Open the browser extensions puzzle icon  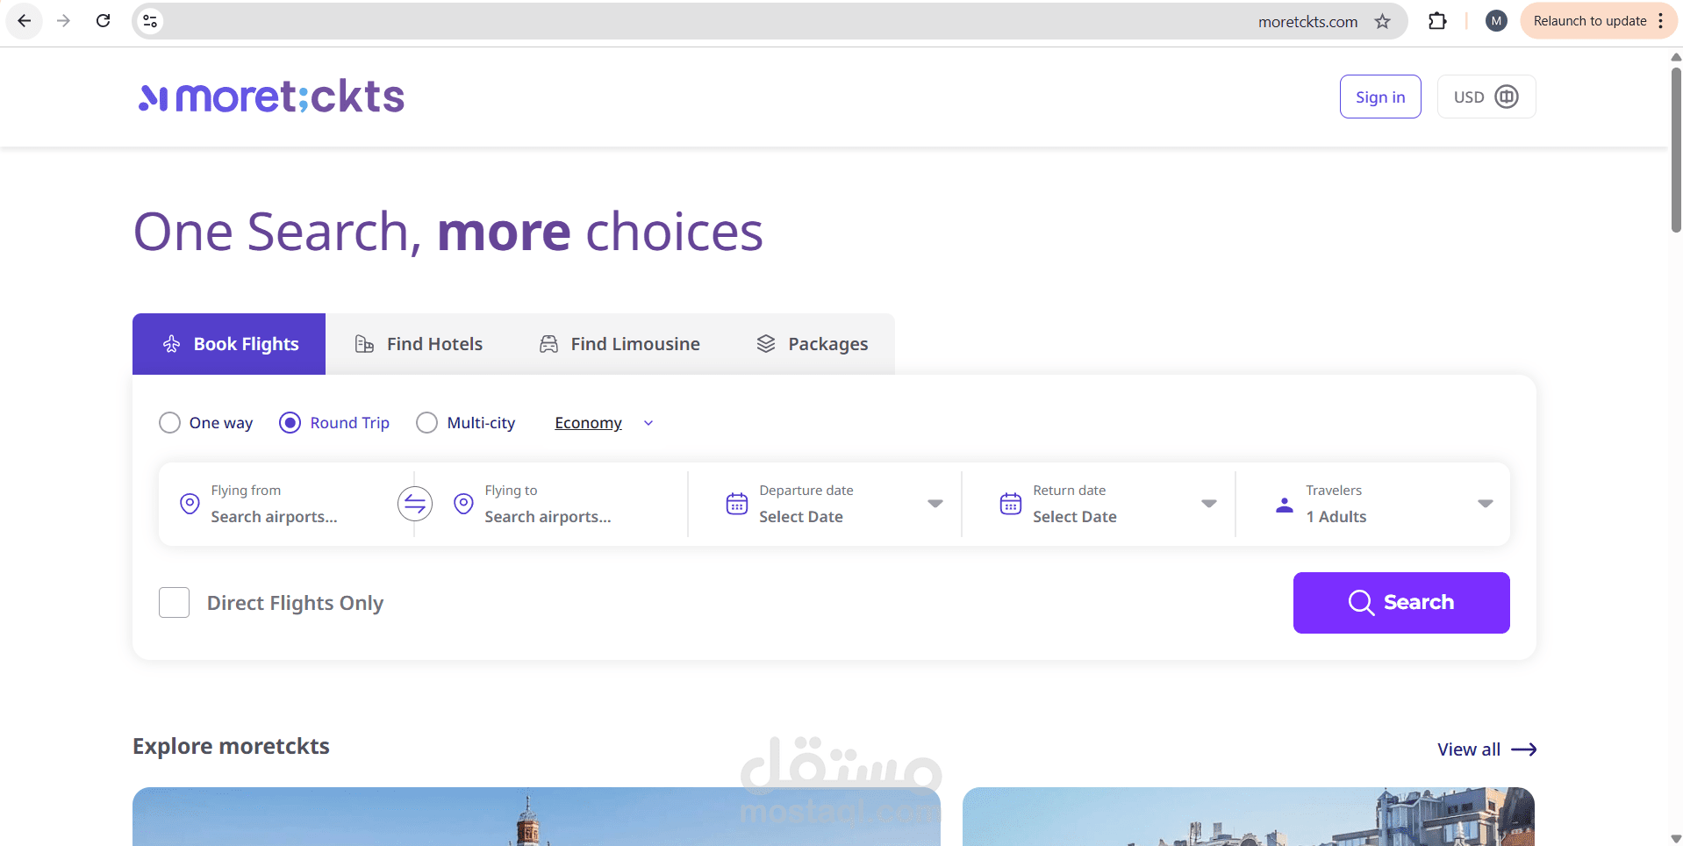(x=1437, y=21)
